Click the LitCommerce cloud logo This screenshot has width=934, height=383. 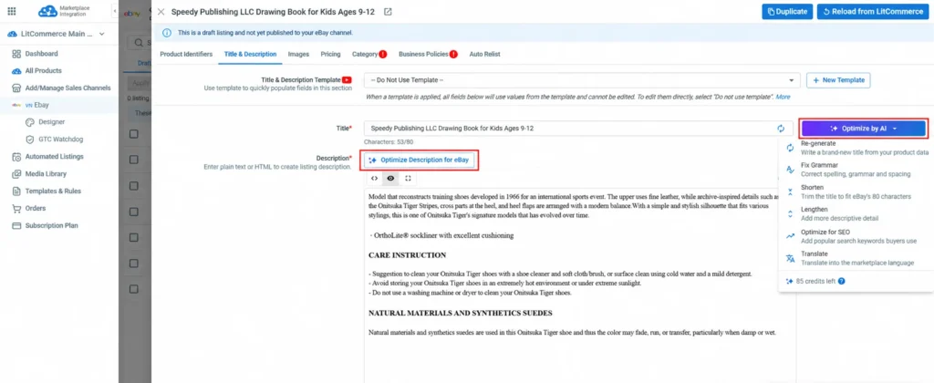pos(47,11)
